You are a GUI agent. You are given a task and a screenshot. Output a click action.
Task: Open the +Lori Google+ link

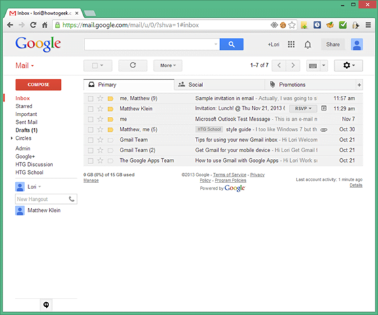[x=273, y=45]
